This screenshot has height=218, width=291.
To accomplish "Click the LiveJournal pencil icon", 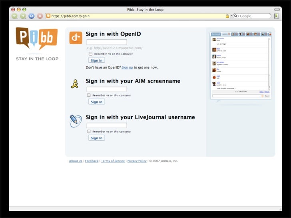I will (x=76, y=121).
